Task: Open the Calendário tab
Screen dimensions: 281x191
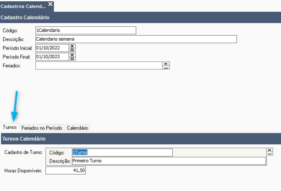Action: click(77, 128)
